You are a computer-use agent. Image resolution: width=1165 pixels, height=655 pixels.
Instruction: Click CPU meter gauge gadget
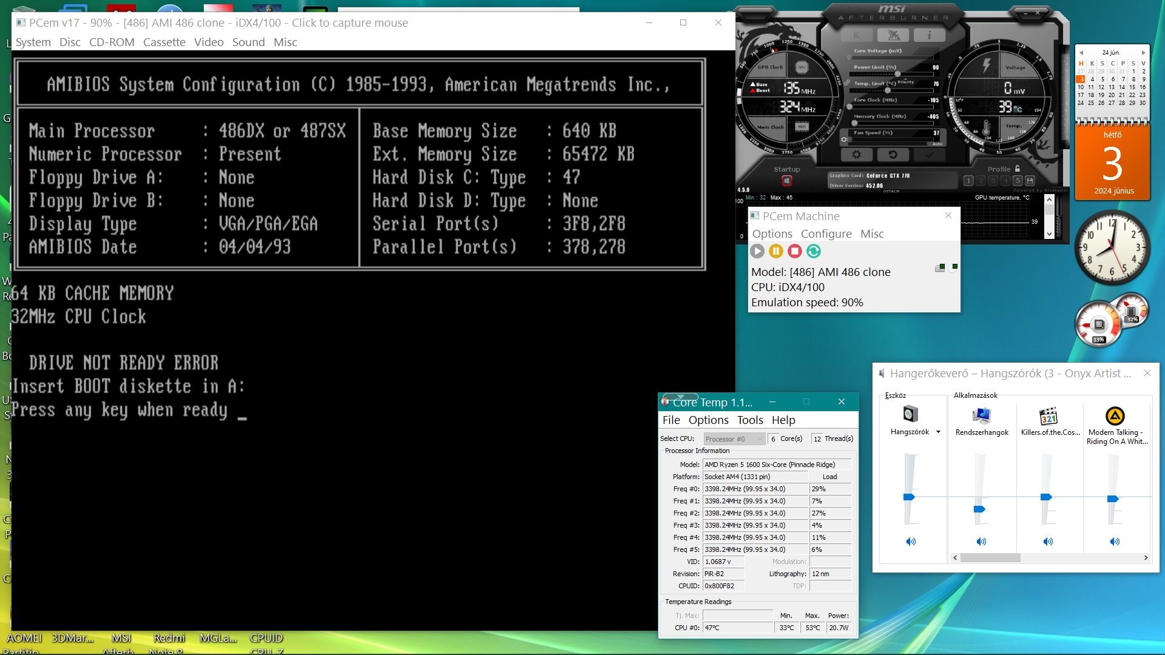coord(1099,325)
